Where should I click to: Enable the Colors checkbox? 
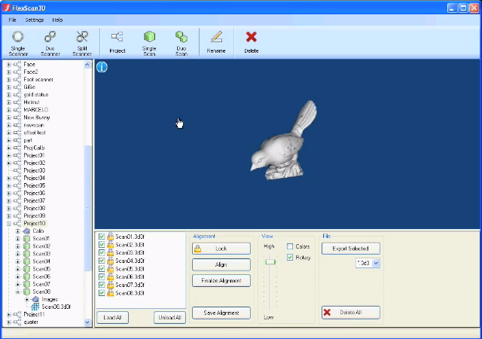pyautogui.click(x=290, y=246)
